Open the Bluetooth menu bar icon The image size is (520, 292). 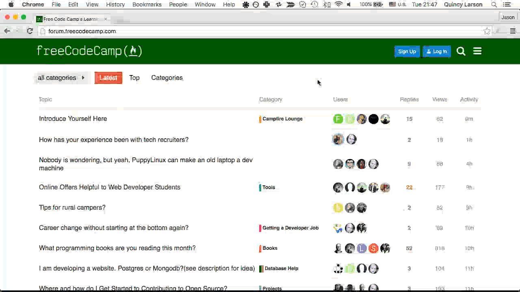327,4
